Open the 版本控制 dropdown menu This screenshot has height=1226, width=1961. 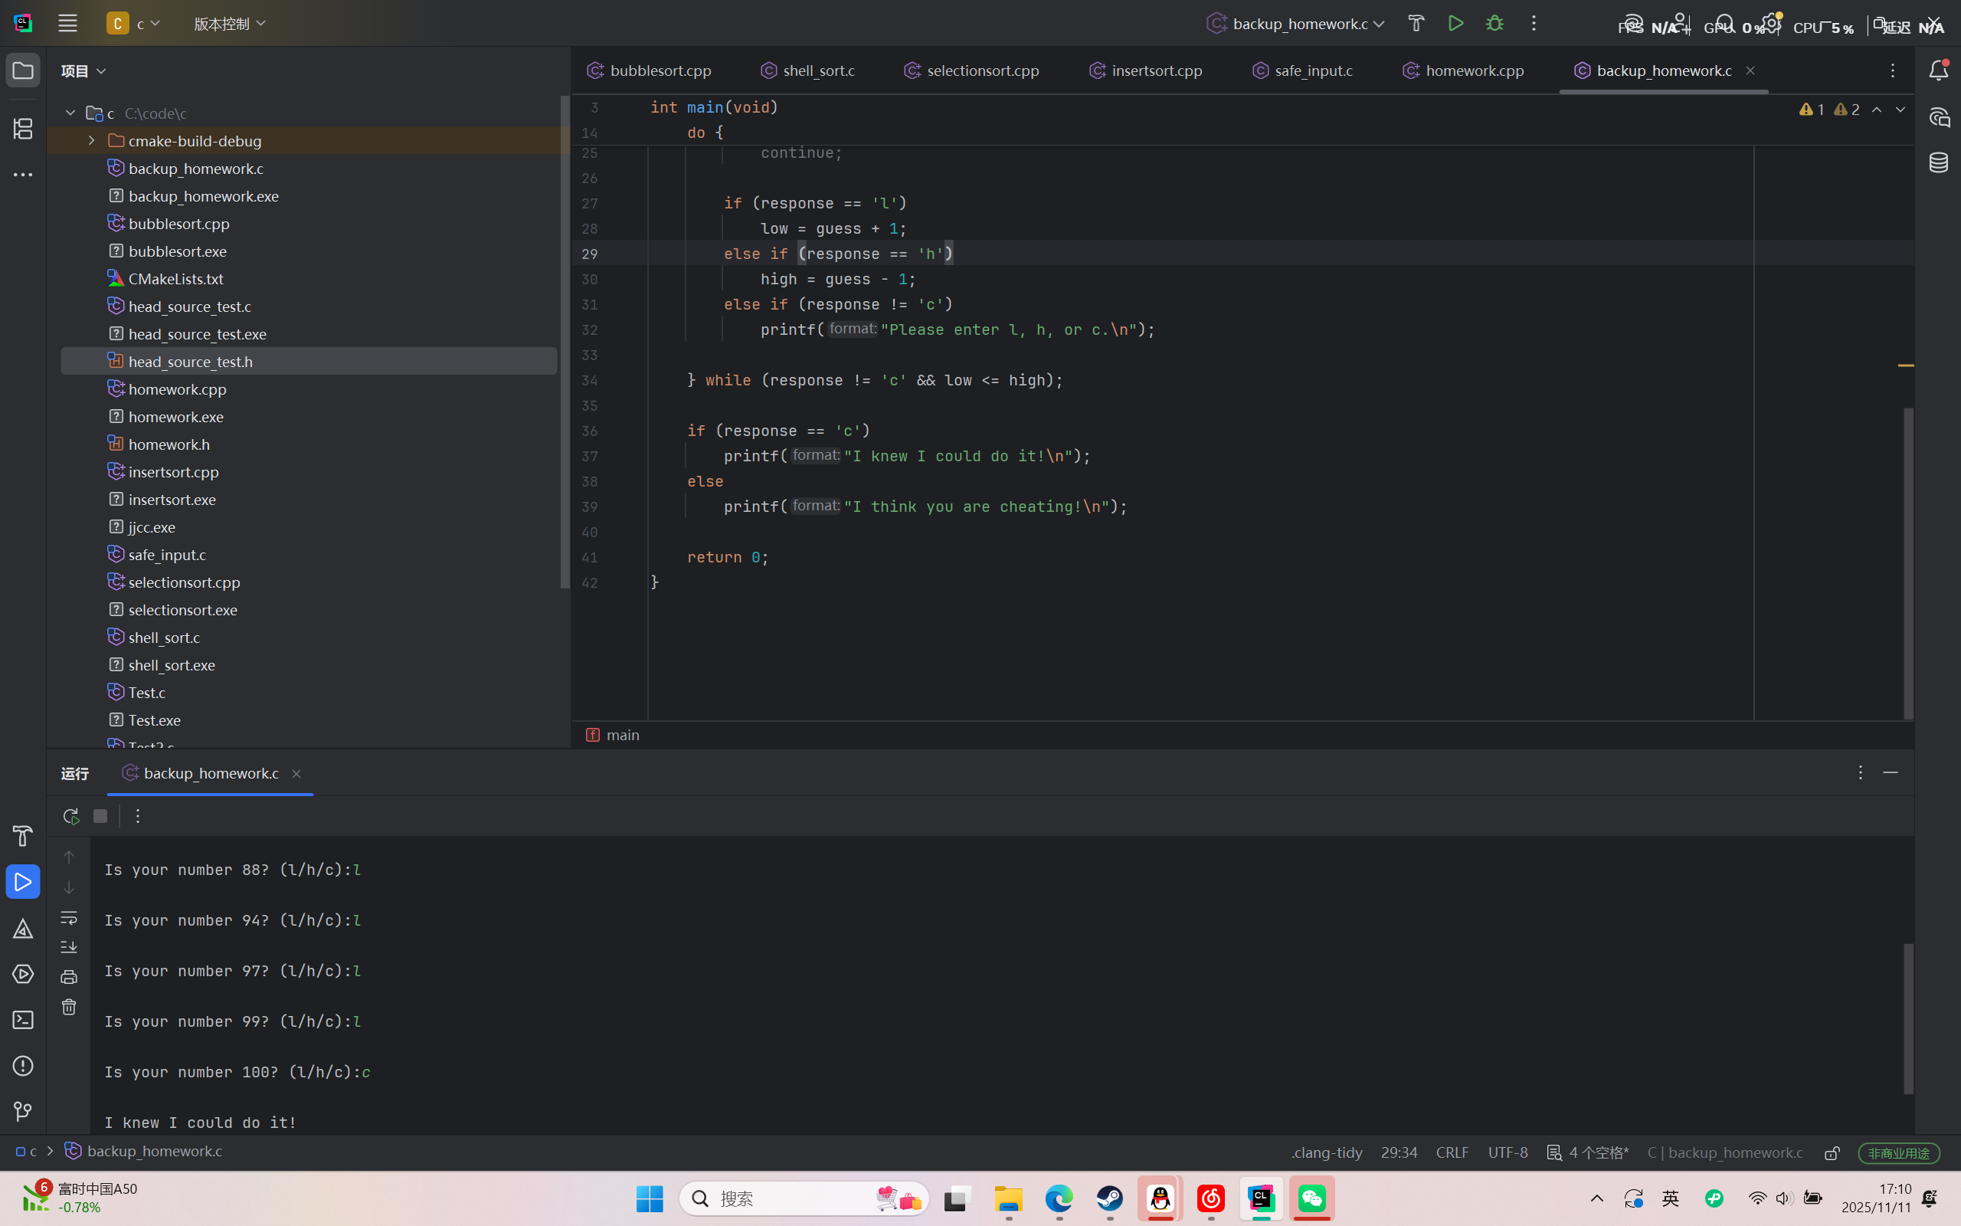[229, 24]
